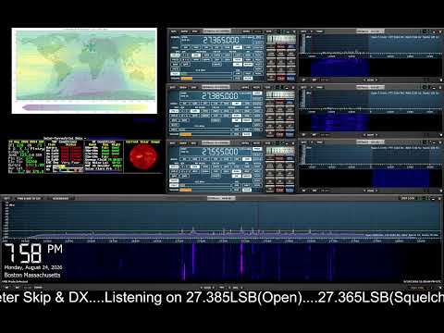Image resolution: width=444 pixels, height=333 pixels.
Task: Click the strongest magenta signal in wide waterfall
Action: pyautogui.click(x=241, y=259)
